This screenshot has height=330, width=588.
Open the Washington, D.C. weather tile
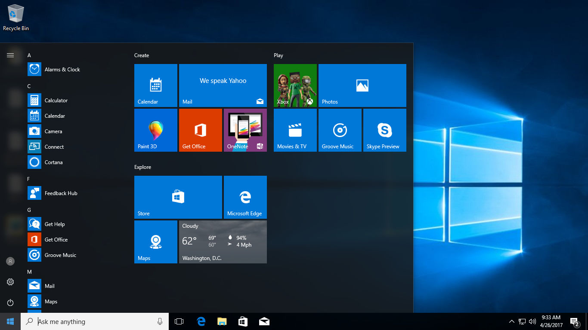click(x=223, y=242)
